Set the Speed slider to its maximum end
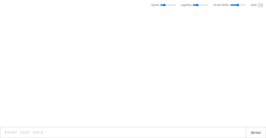266x138 pixels. [176, 5]
